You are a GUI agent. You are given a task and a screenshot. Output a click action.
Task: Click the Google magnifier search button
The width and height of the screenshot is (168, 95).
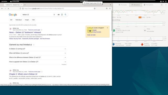point(65,15)
